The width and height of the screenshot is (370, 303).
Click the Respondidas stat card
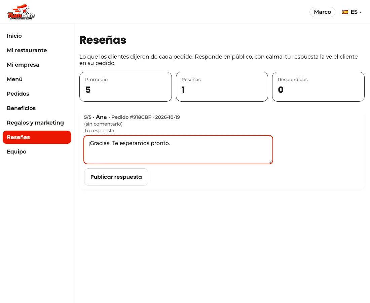pyautogui.click(x=318, y=87)
